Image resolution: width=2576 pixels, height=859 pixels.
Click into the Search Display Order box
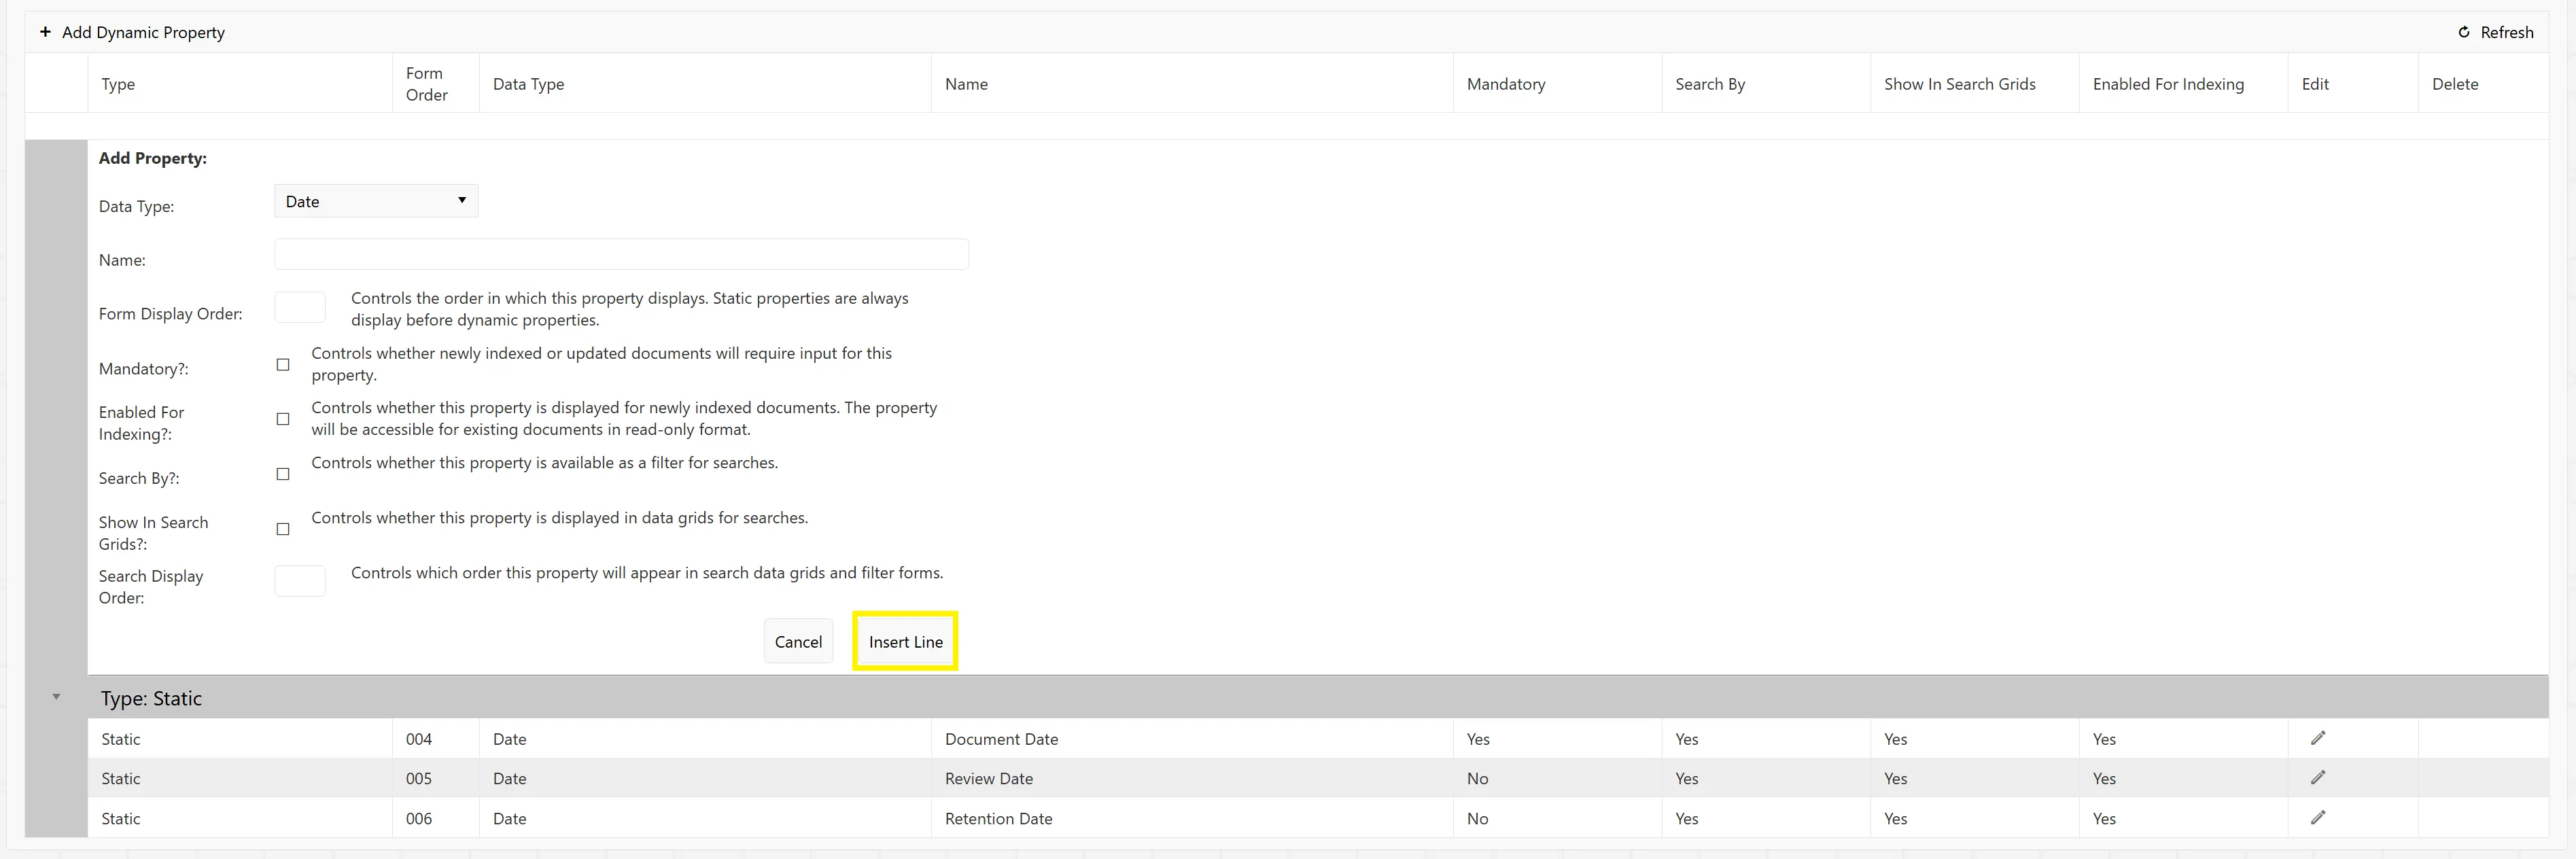[x=300, y=581]
